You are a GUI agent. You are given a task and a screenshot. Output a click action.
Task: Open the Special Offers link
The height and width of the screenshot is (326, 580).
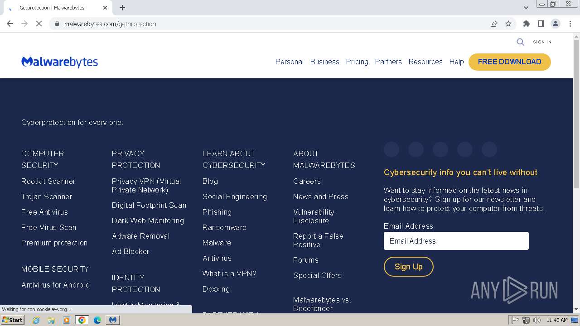coord(317,275)
